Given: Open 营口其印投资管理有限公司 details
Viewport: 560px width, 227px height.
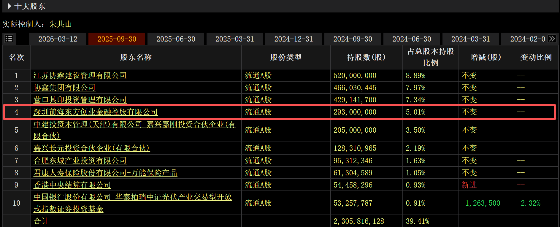Looking at the screenshot, I should (x=80, y=100).
